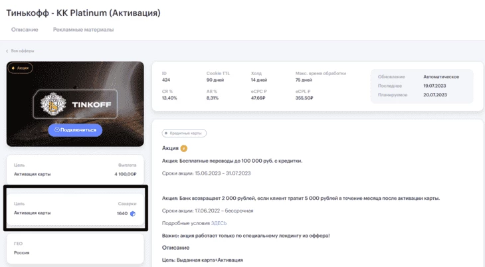Open the Описание tab
This screenshot has height=267, width=485.
(25, 30)
